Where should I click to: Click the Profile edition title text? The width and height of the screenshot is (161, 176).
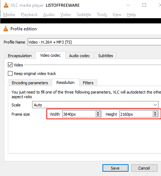(24, 29)
